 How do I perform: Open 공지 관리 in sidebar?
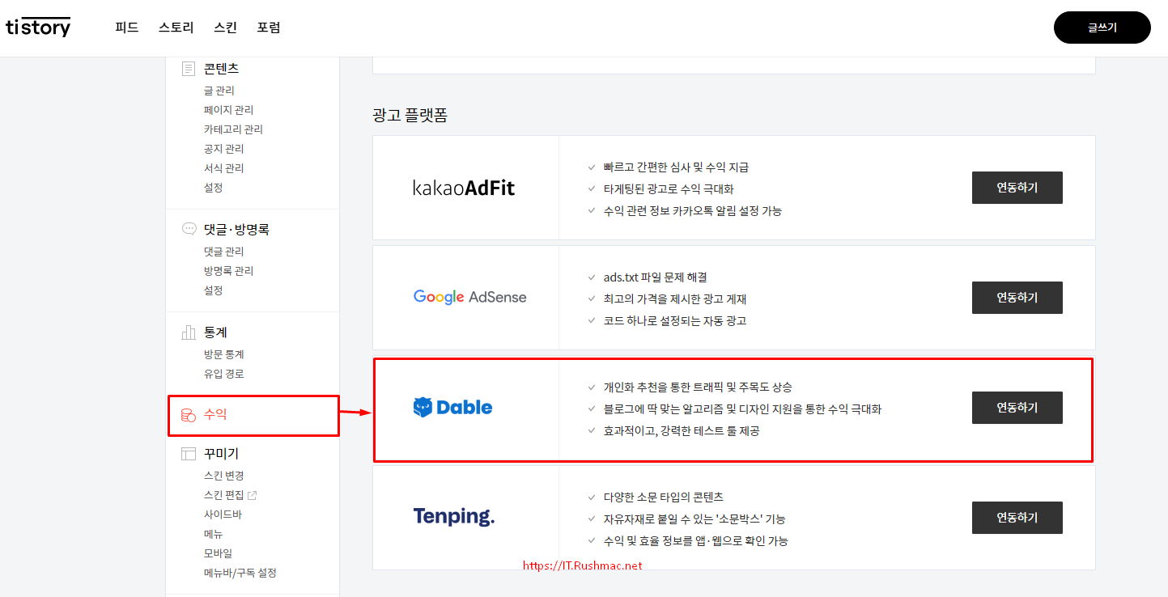tap(224, 149)
